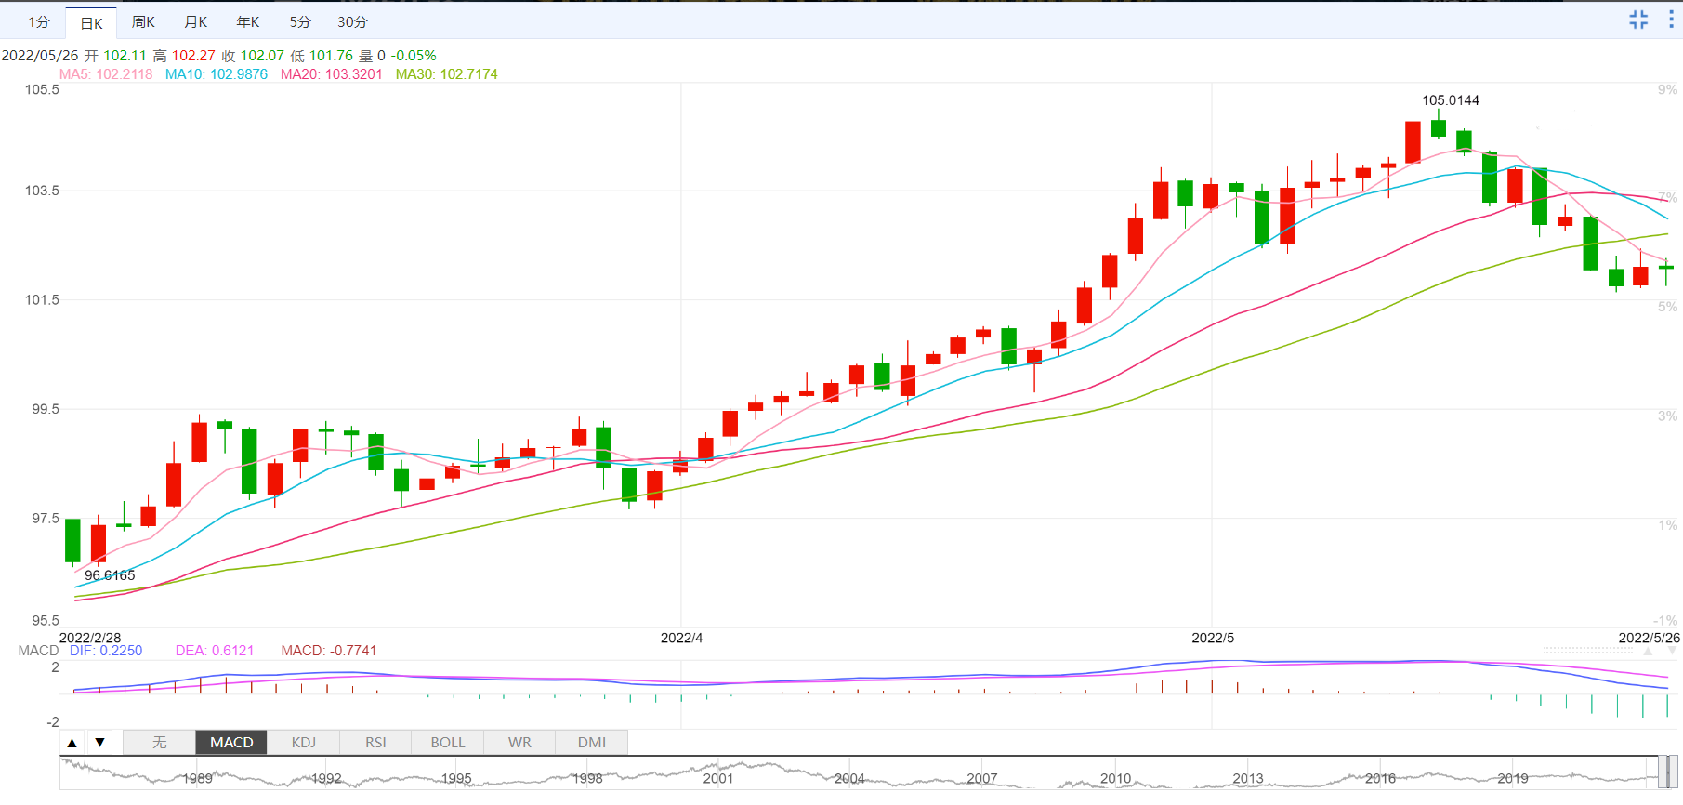Enable the RSI indicator
1683x805 pixels.
click(375, 742)
